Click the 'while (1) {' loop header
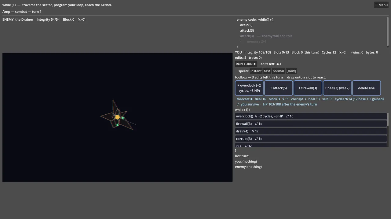Screen dimensions: 391x219 click(243, 110)
